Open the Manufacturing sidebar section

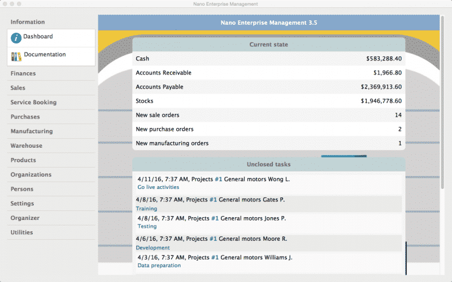point(32,131)
